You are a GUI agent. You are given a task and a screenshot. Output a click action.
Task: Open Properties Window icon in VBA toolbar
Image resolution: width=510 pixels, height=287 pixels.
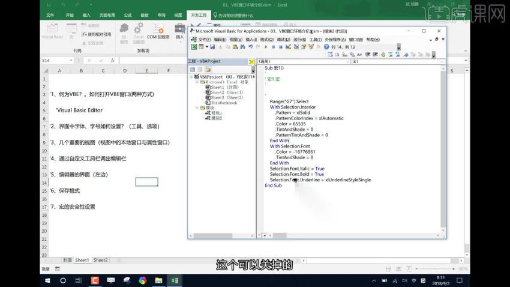pyautogui.click(x=304, y=47)
